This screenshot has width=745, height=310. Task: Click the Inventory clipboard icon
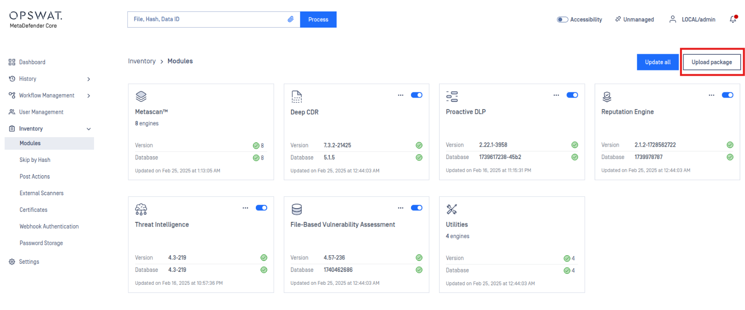[12, 129]
